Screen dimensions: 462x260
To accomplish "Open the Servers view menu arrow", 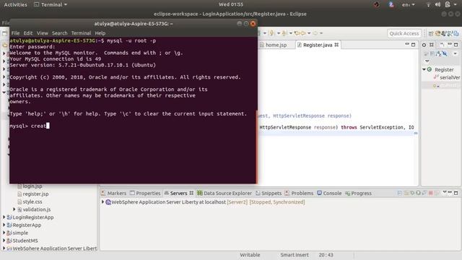I will (445, 193).
